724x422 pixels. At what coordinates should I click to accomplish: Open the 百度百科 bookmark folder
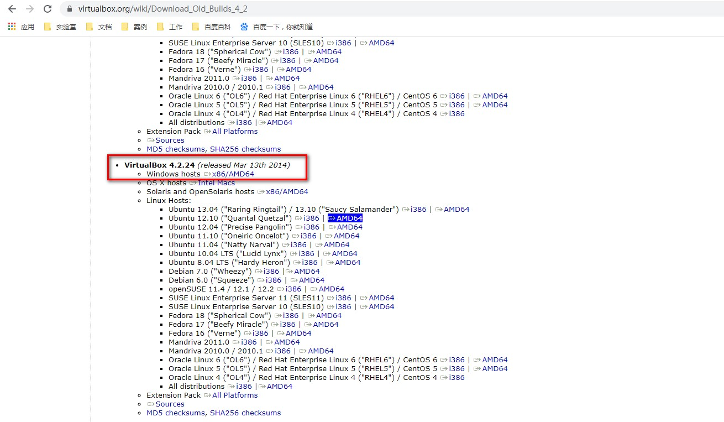(x=211, y=27)
